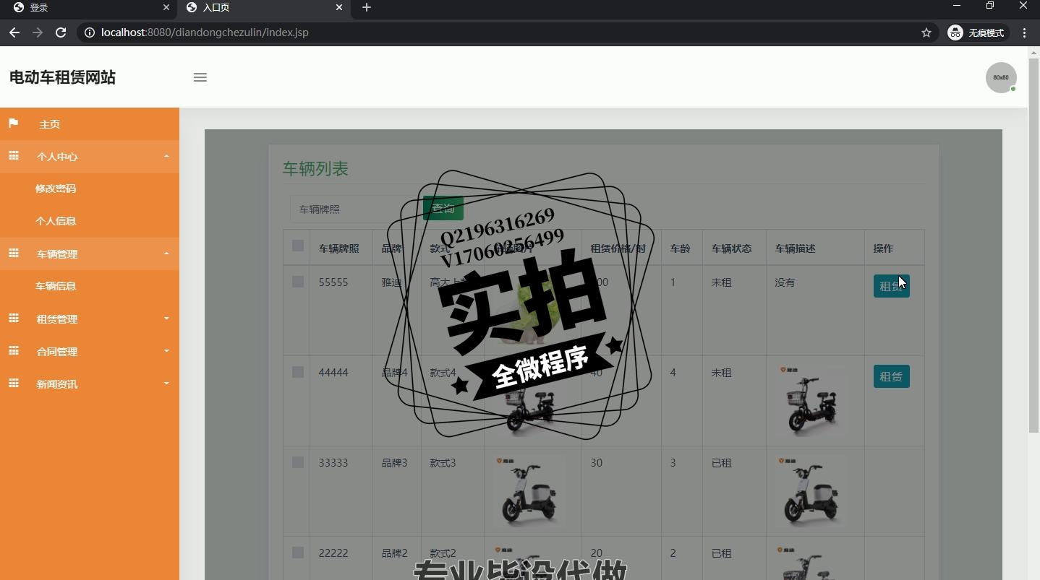Screen dimensions: 1040x580
Task: Click the 车辆列表 heading
Action: 315,169
